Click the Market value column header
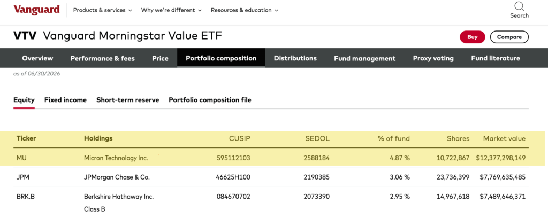The width and height of the screenshot is (548, 218). [x=504, y=138]
